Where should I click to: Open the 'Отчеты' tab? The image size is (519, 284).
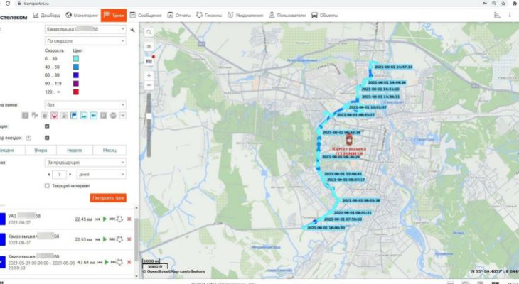(x=179, y=14)
